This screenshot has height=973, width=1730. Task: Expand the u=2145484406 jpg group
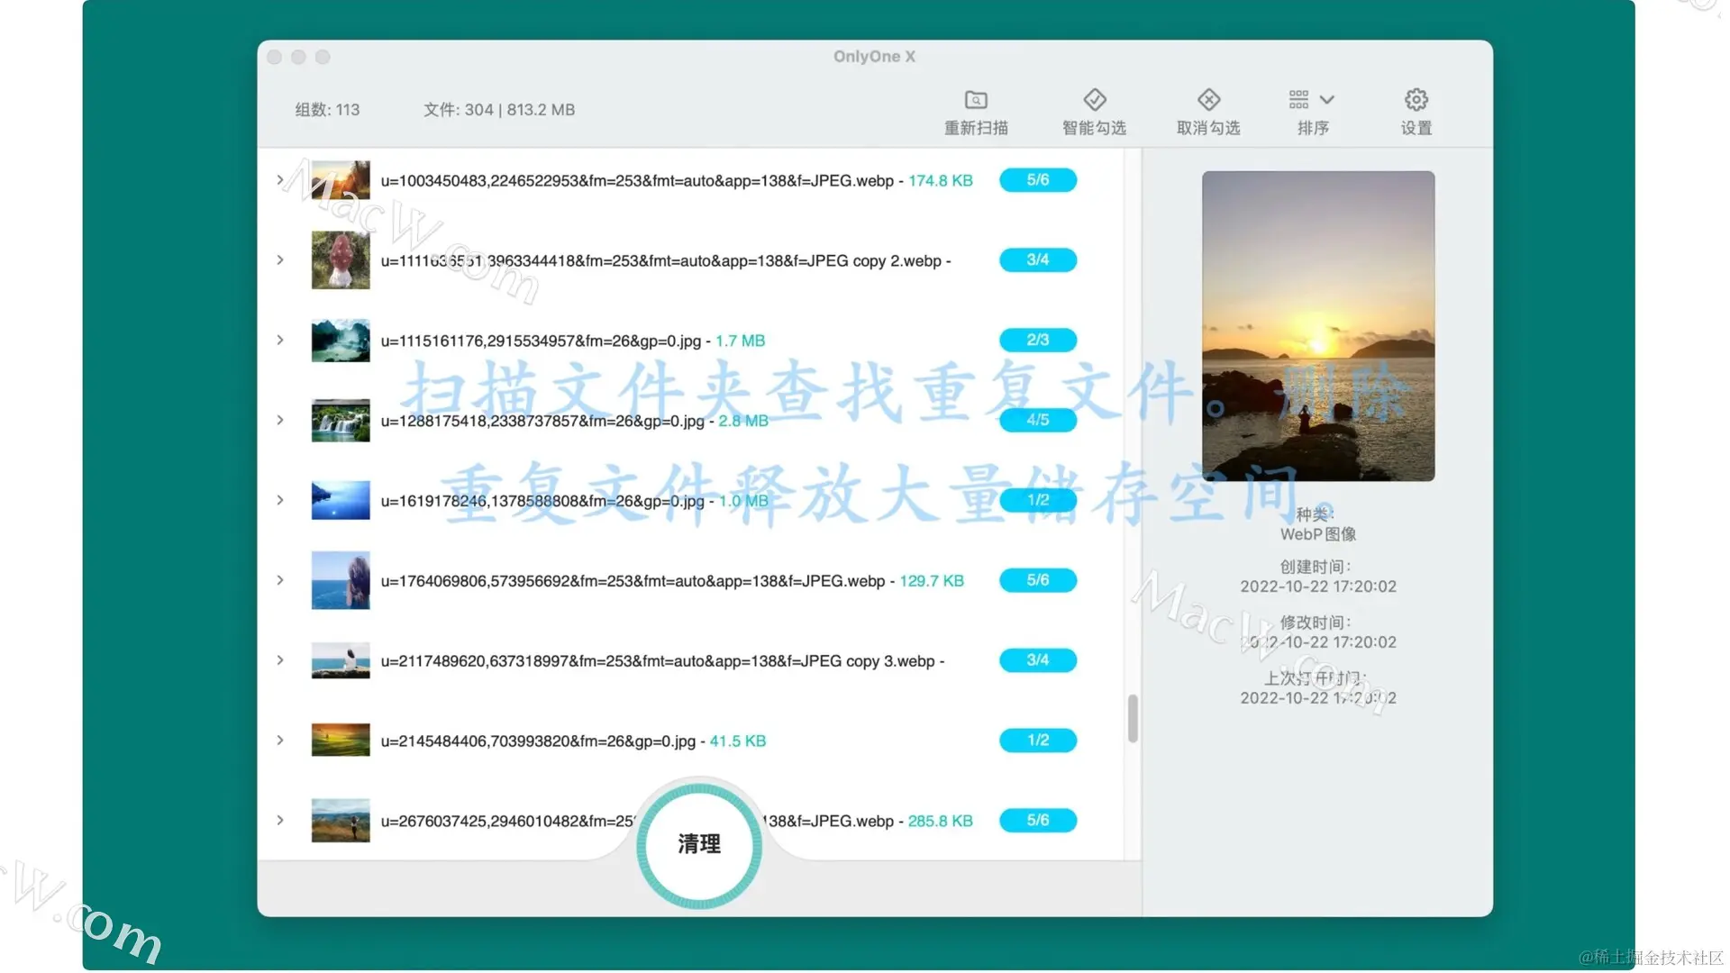point(280,741)
